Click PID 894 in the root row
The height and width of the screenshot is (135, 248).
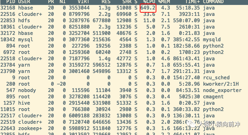click(x=11, y=46)
